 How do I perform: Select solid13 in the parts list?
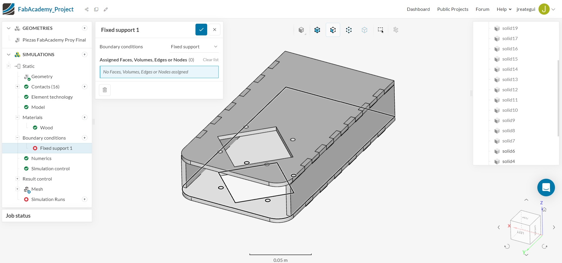pos(510,80)
